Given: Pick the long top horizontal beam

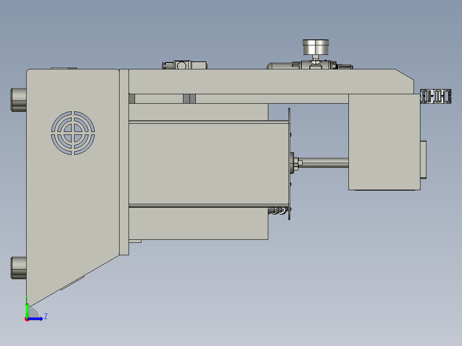Looking at the screenshot, I should pos(271,81).
